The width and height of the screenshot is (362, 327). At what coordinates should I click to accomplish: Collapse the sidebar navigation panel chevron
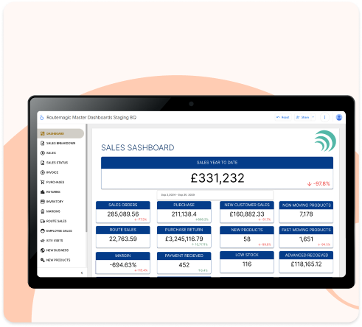point(82,272)
